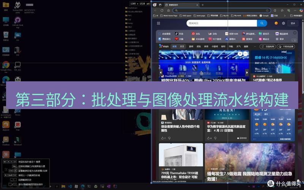Switch to the 小游戏 feed tab
The height and width of the screenshot is (190, 304).
215,46
